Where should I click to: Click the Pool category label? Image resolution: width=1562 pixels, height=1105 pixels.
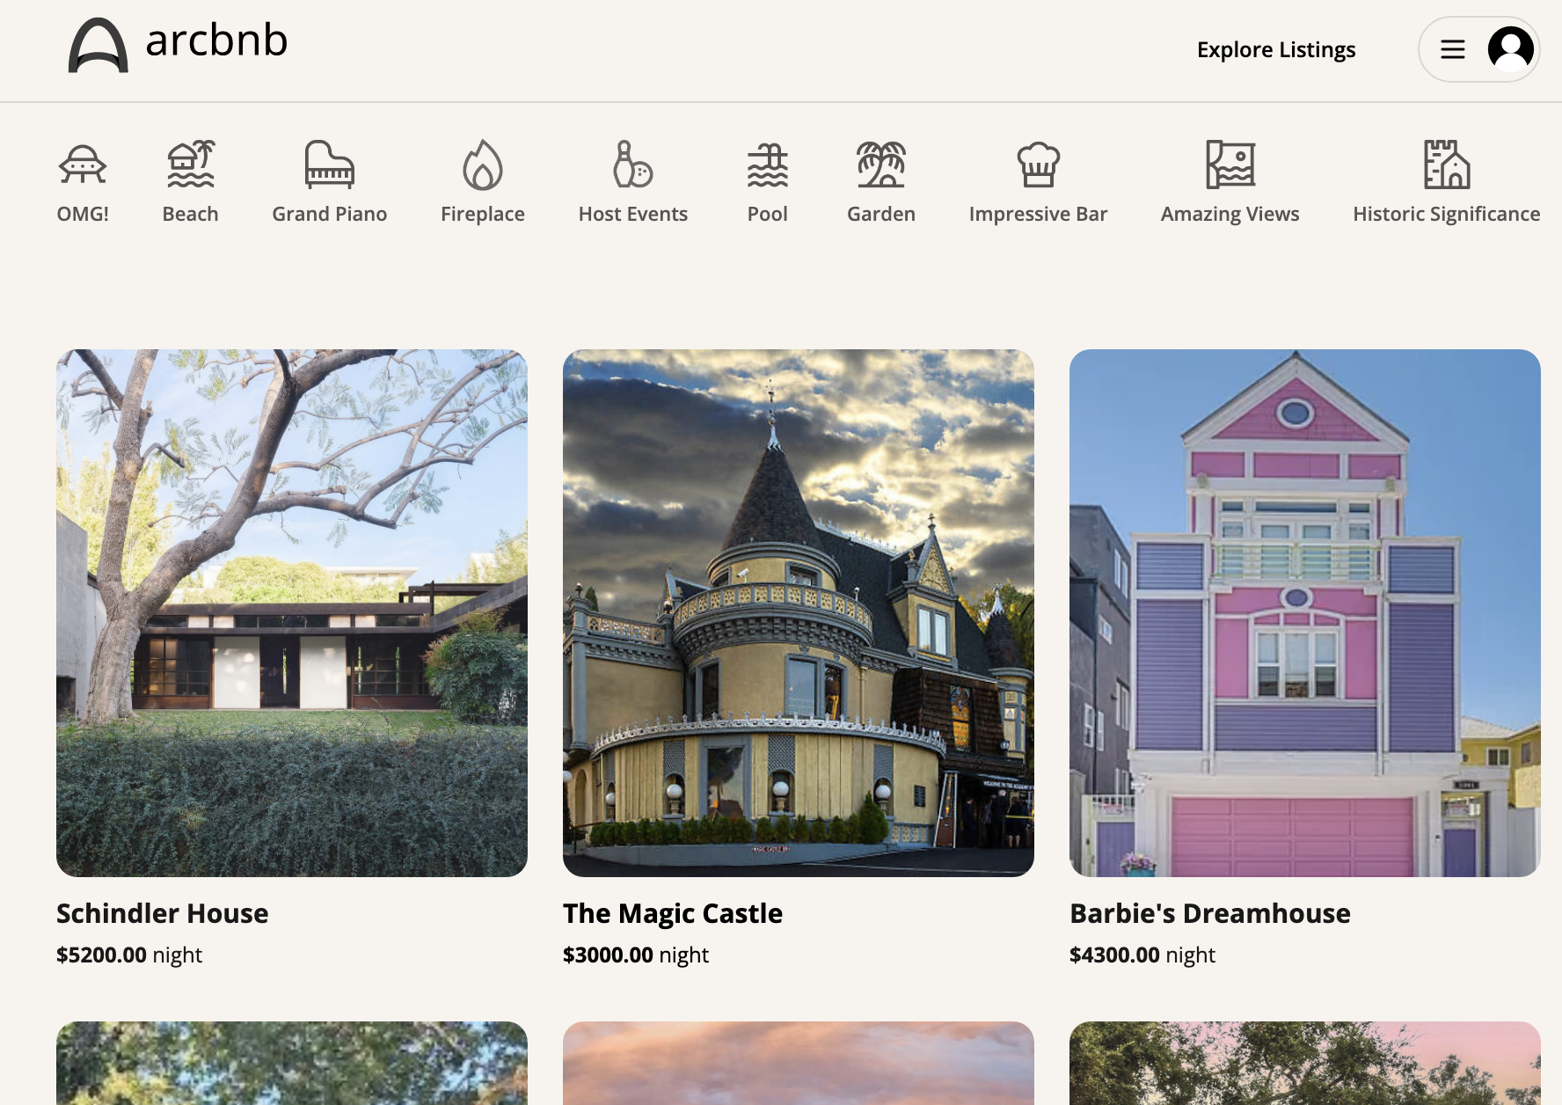[x=768, y=214]
